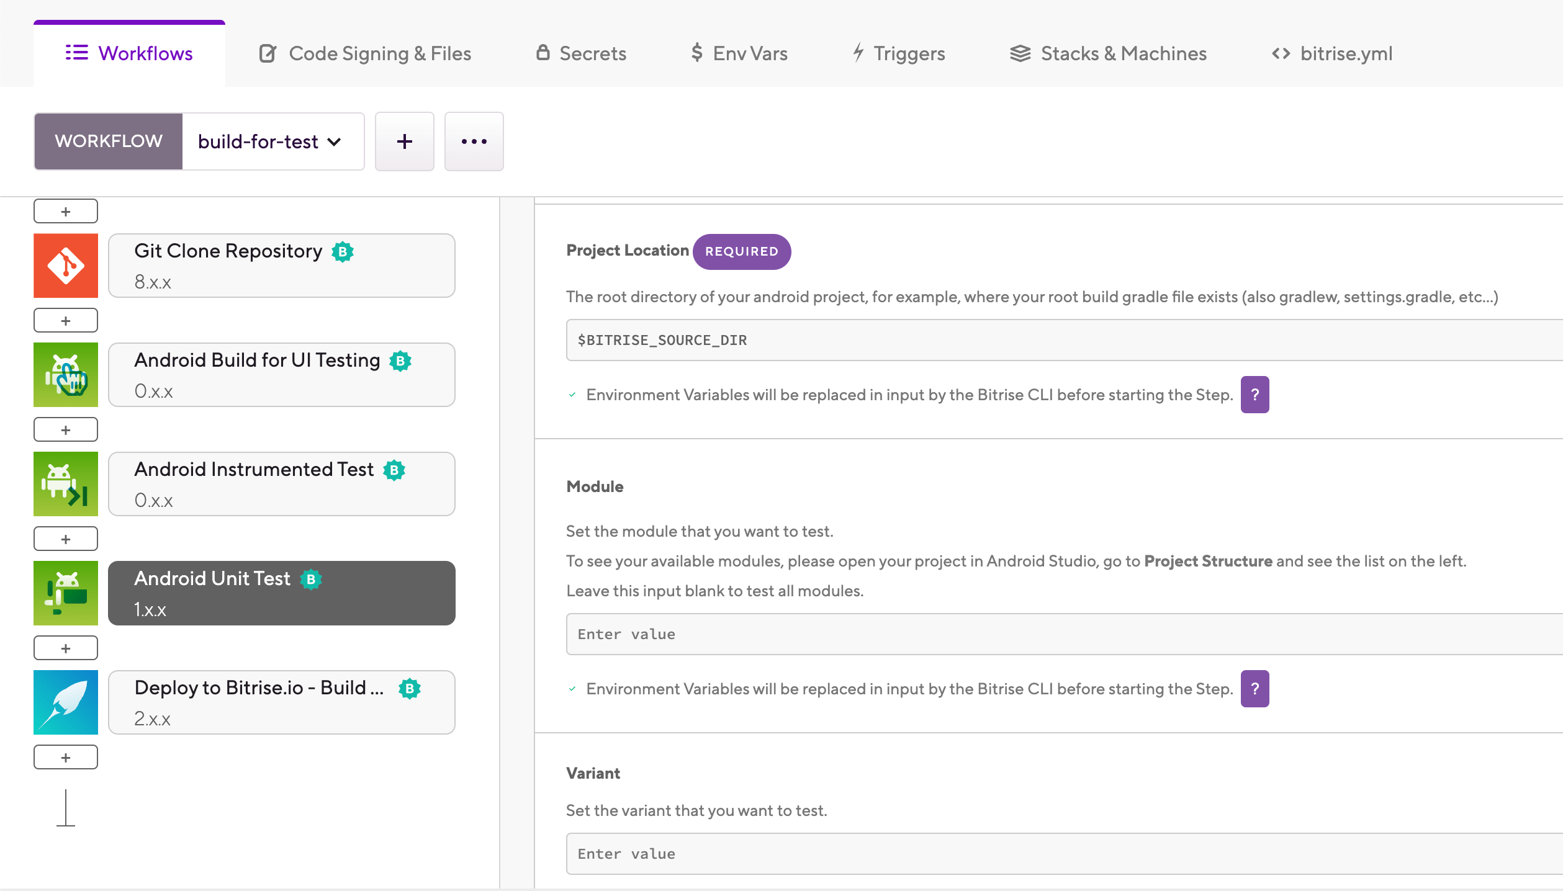Click the Android Unit Test step icon
The height and width of the screenshot is (891, 1563).
[x=66, y=593]
